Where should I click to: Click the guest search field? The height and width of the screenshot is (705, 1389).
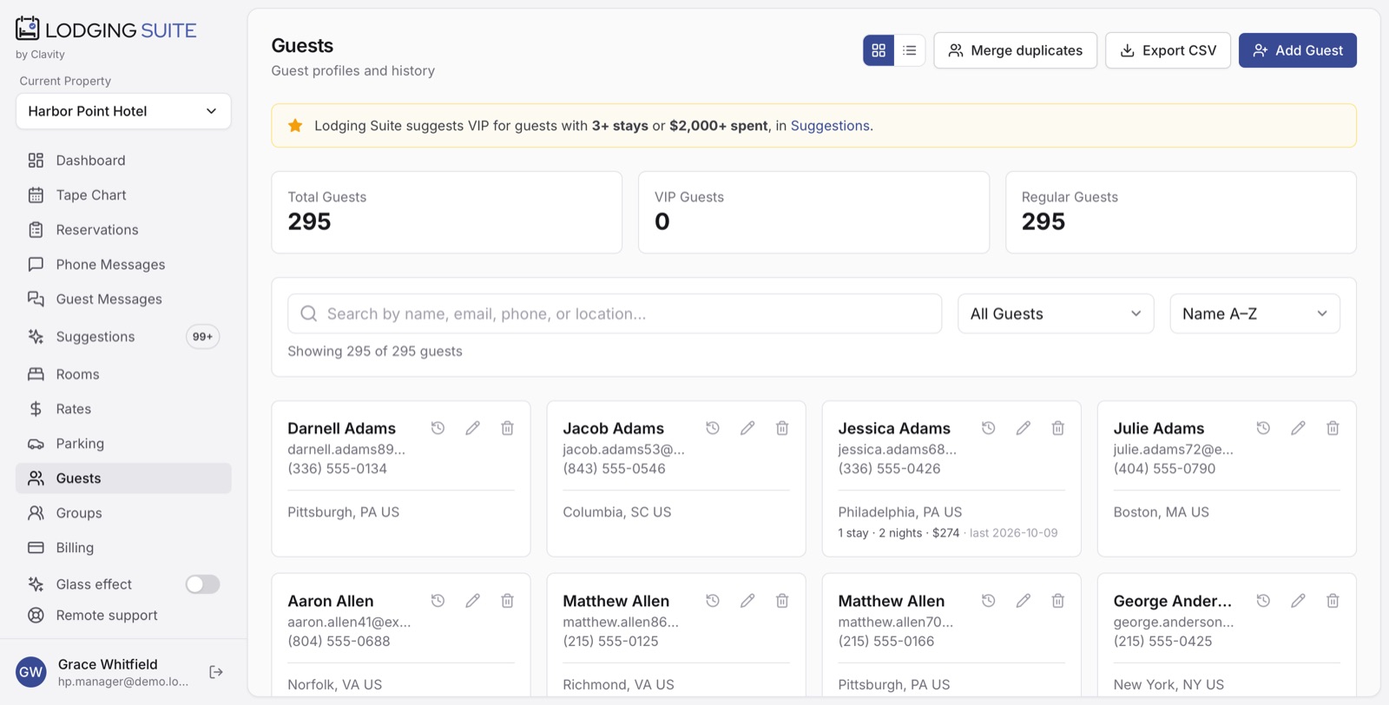coord(615,313)
